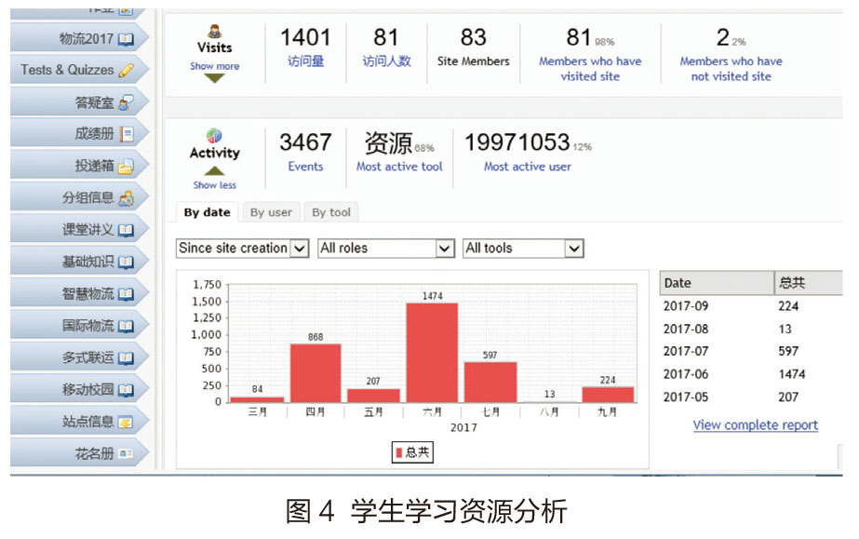The width and height of the screenshot is (859, 539).
Task: Switch to the By tool tab
Action: tap(331, 212)
